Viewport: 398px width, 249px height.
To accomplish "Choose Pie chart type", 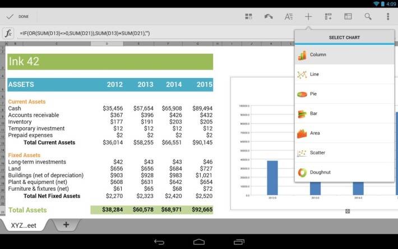I will point(344,94).
